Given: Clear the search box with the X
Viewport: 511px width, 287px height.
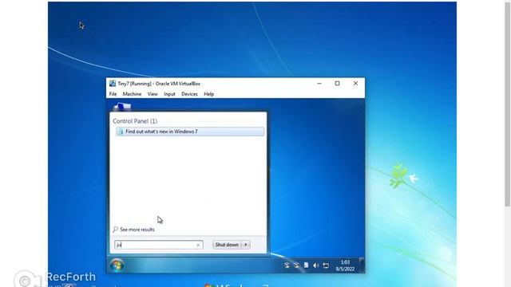Looking at the screenshot, I should pos(198,245).
